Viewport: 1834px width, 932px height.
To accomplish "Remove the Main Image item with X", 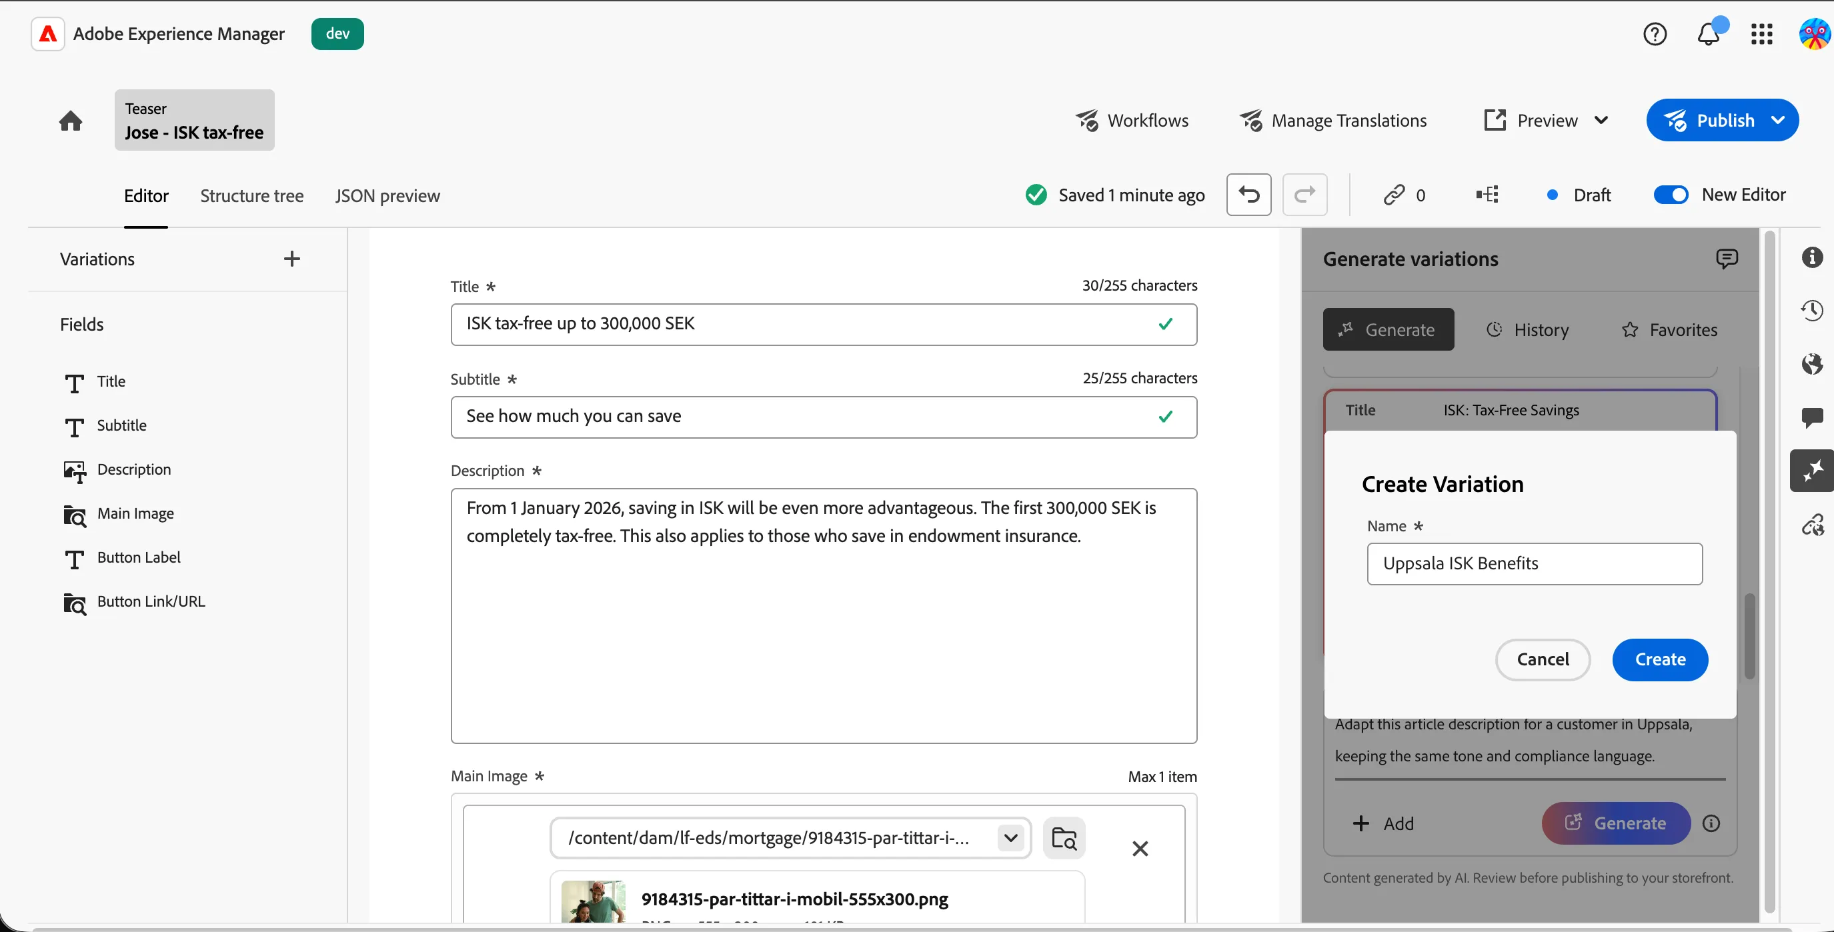I will tap(1140, 848).
